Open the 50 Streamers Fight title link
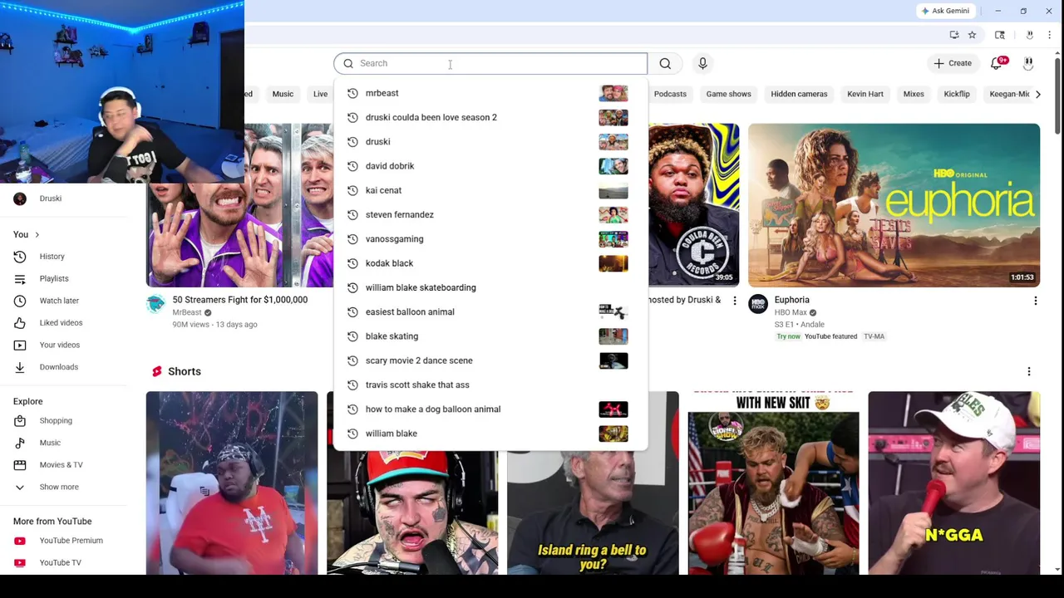1064x598 pixels. 239,300
